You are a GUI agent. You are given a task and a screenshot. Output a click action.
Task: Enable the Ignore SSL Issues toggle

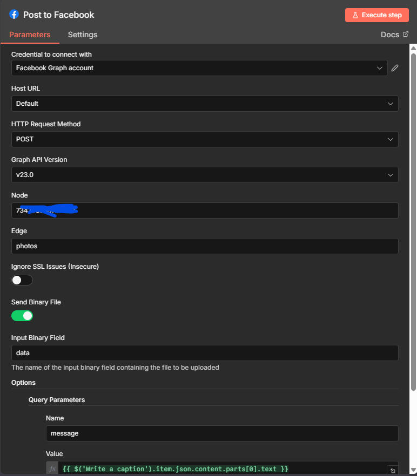coord(22,280)
